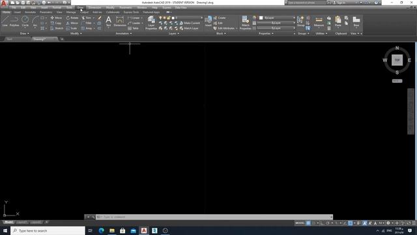Choose the Rotate tool
This screenshot has height=235, width=417.
coord(72,18)
